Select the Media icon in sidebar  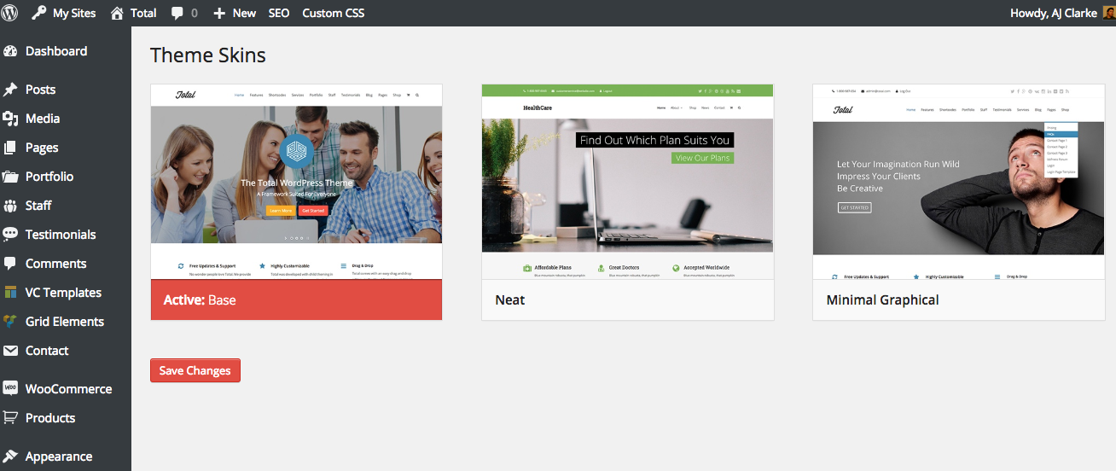coord(10,119)
